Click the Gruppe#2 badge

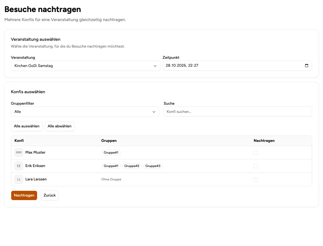132,166
